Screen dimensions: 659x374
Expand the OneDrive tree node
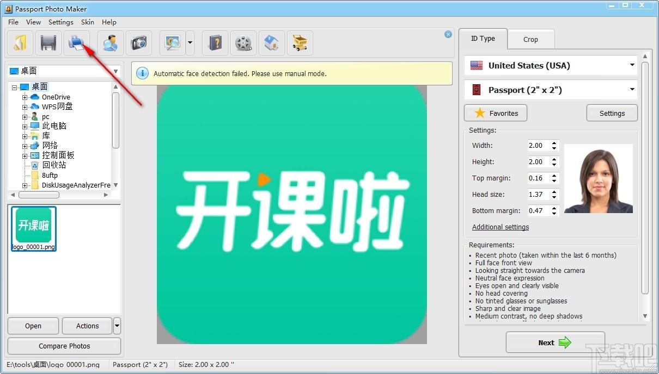coord(25,97)
